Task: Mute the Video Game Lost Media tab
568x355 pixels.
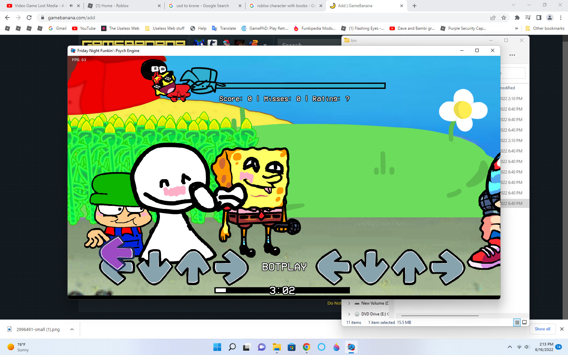Action: tap(71, 6)
